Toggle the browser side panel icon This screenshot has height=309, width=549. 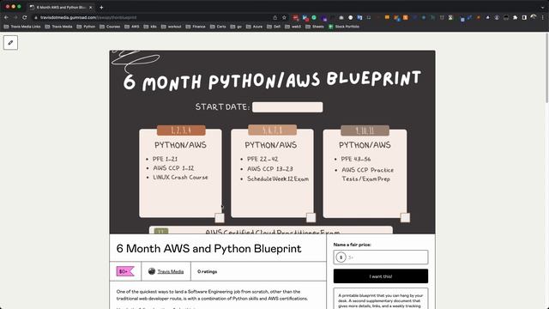[x=524, y=17]
